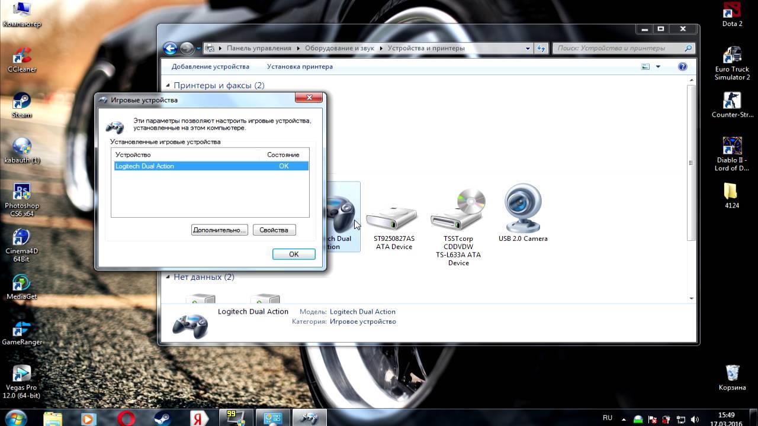
Task: Launch Opera browser from the taskbar
Action: pyautogui.click(x=126, y=418)
